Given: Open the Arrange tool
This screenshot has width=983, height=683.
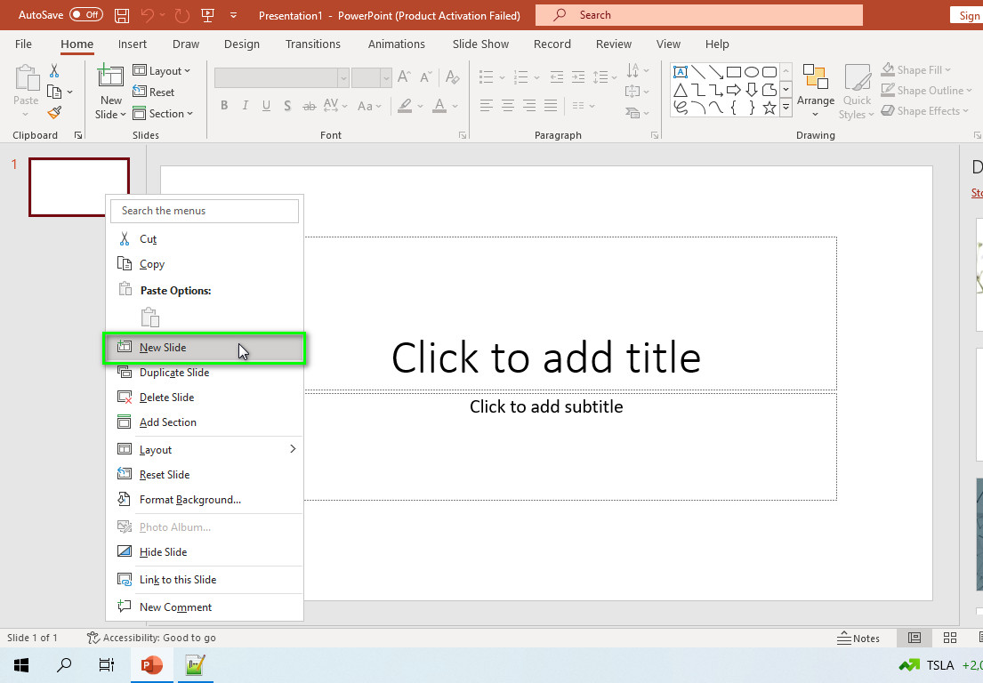Looking at the screenshot, I should tap(816, 92).
